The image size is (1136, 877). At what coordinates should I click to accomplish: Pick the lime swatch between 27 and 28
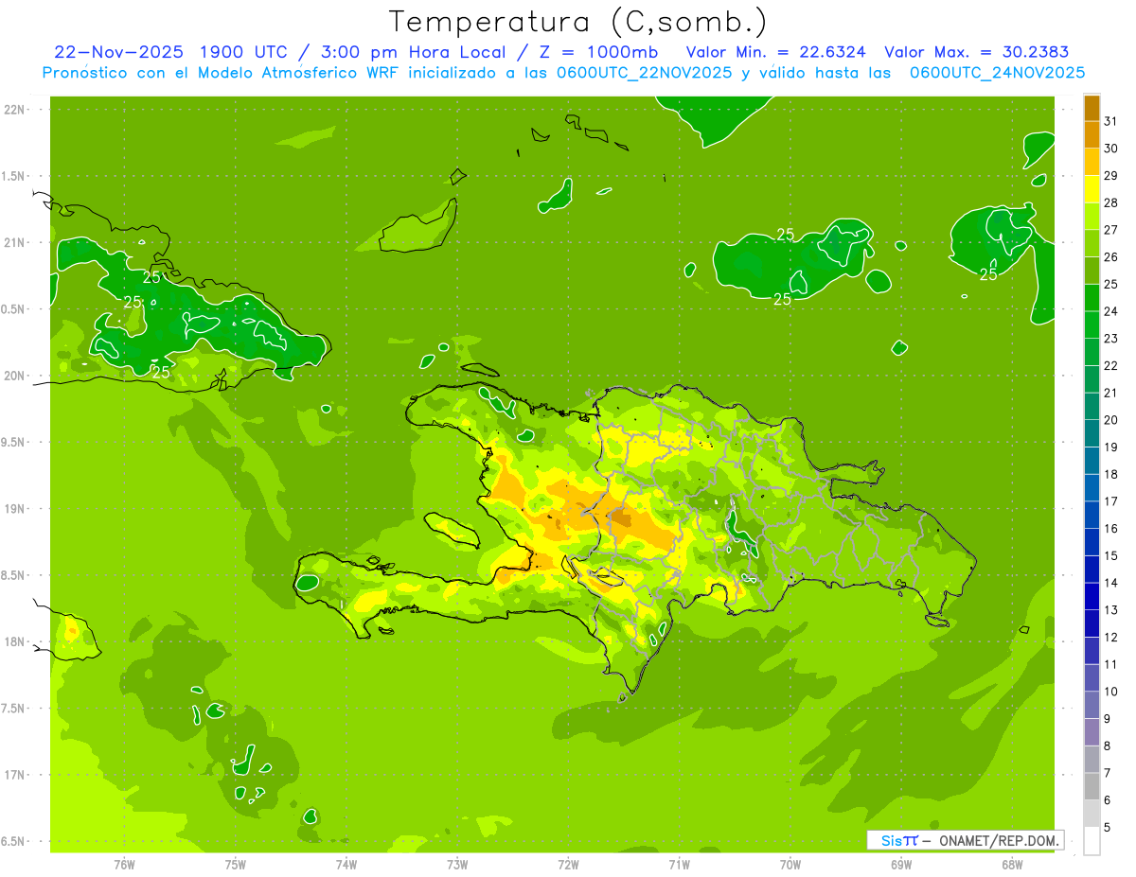coord(1092,217)
